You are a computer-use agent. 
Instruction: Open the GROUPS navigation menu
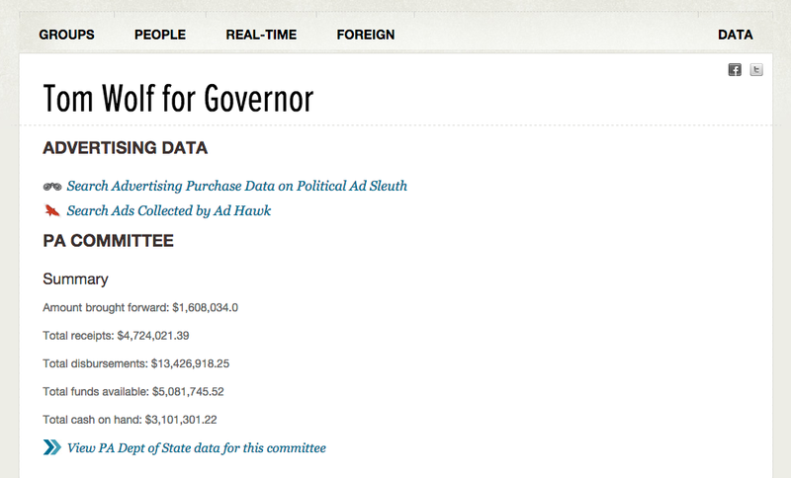(66, 35)
